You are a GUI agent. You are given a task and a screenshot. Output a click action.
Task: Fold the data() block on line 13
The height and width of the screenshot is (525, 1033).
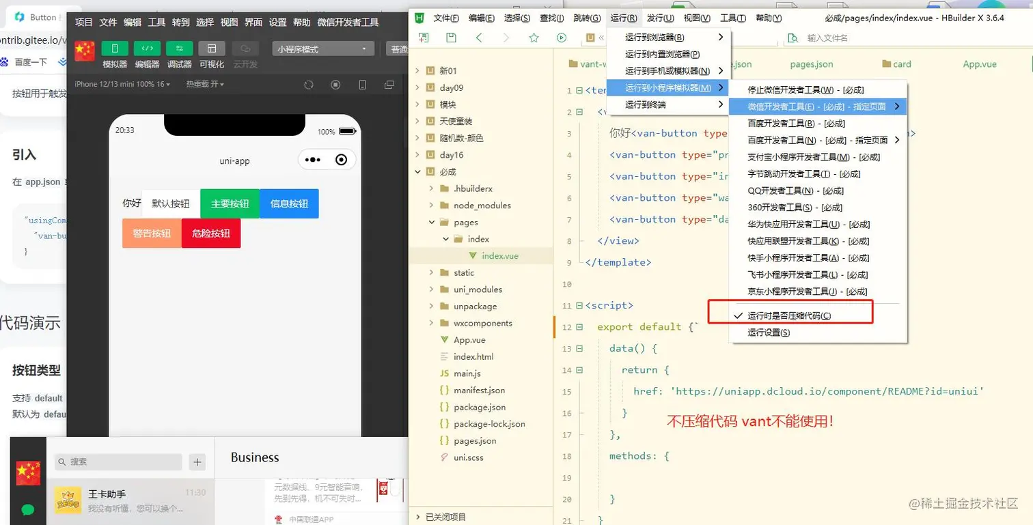point(579,348)
